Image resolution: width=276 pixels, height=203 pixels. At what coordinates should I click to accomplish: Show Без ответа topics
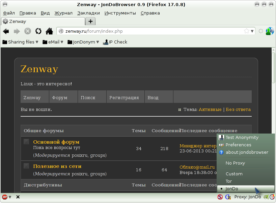click(238, 109)
